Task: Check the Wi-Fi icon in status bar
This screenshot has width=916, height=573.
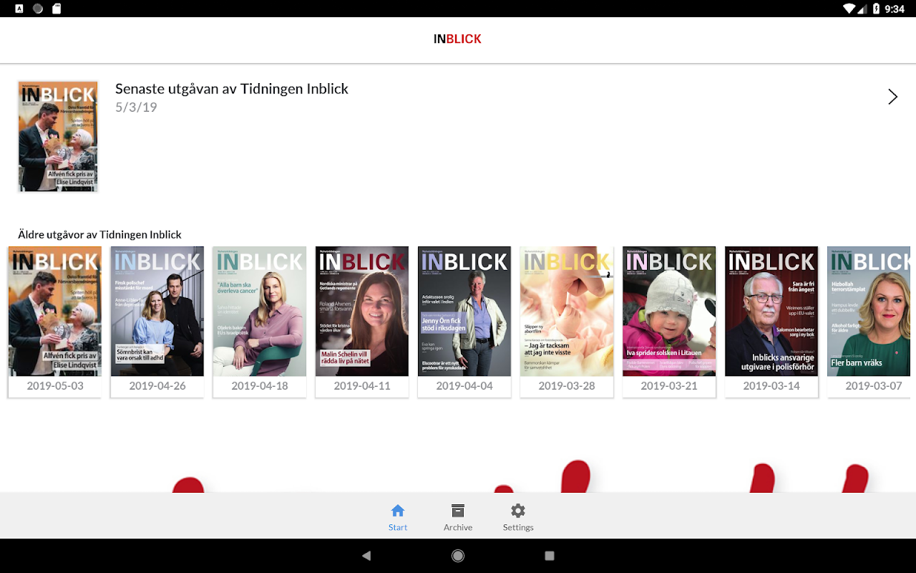Action: pyautogui.click(x=849, y=9)
